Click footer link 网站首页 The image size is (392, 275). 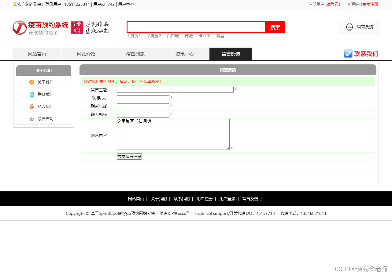pos(136,199)
